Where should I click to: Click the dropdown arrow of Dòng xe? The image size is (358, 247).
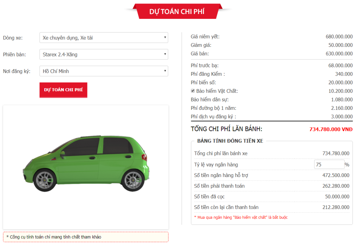165,37
